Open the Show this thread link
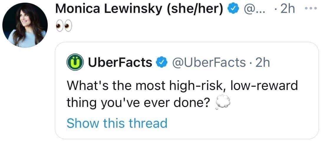 click(117, 123)
